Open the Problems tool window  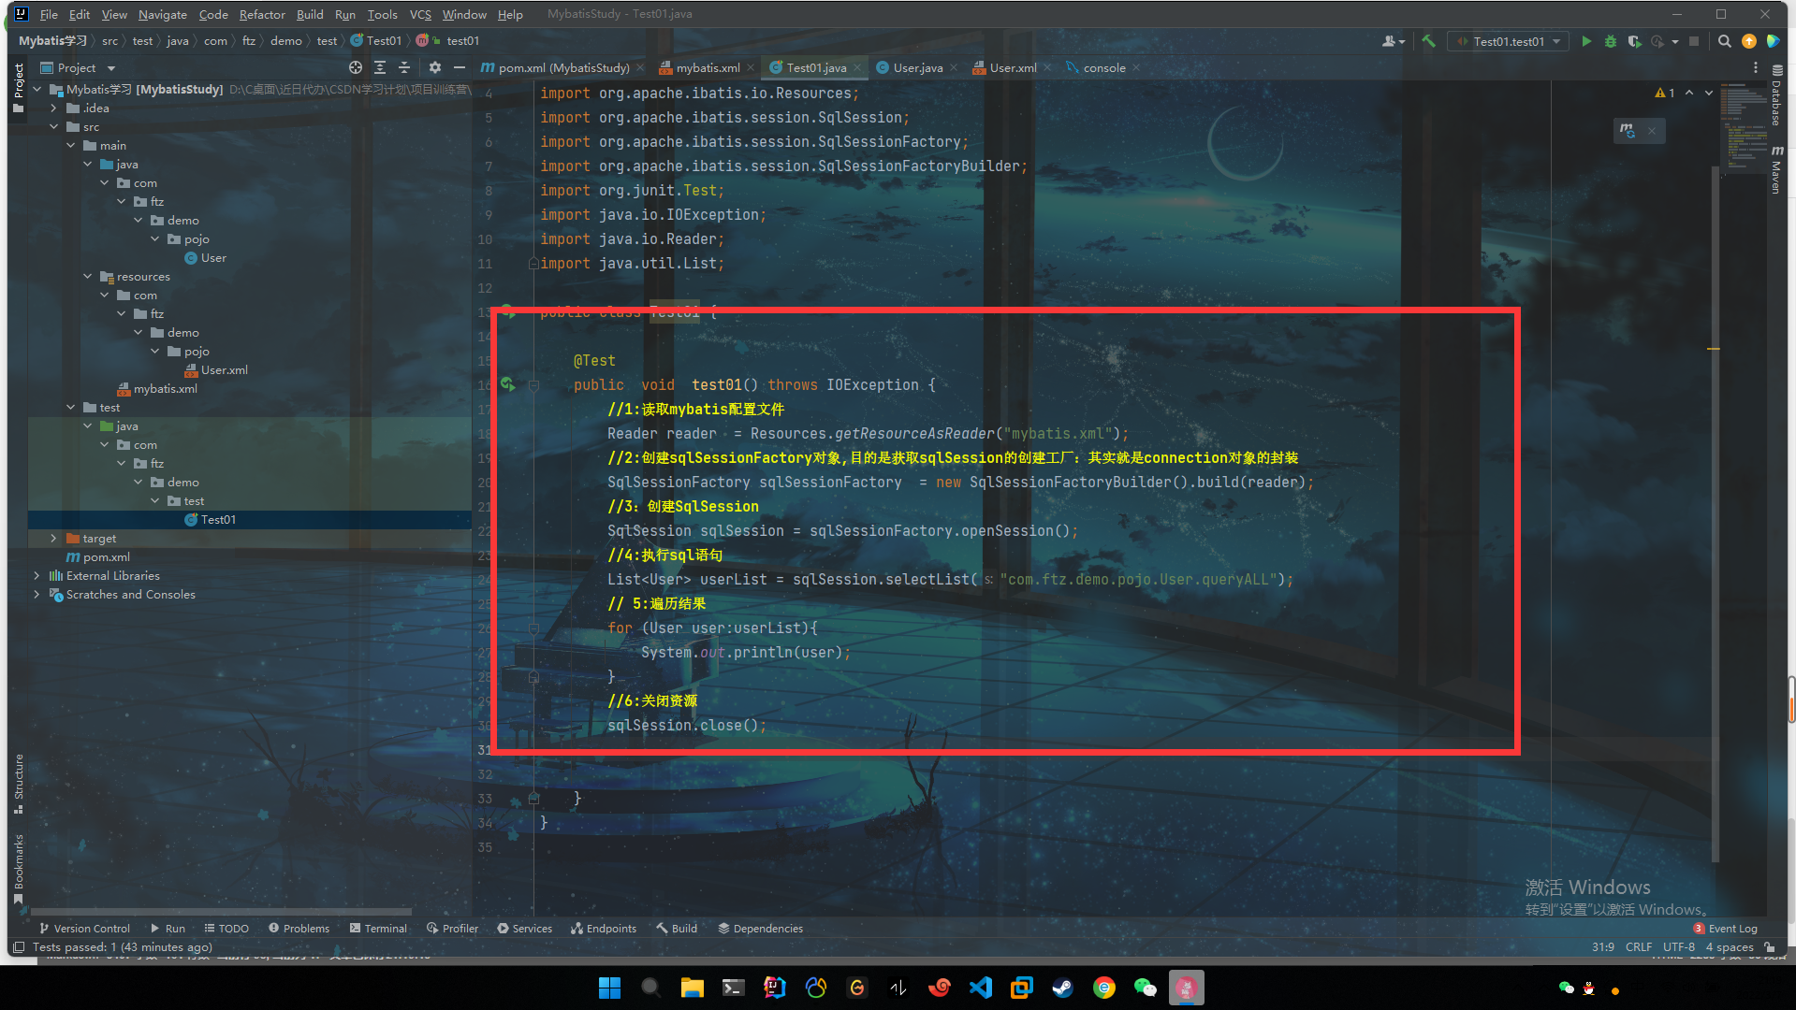coord(299,929)
